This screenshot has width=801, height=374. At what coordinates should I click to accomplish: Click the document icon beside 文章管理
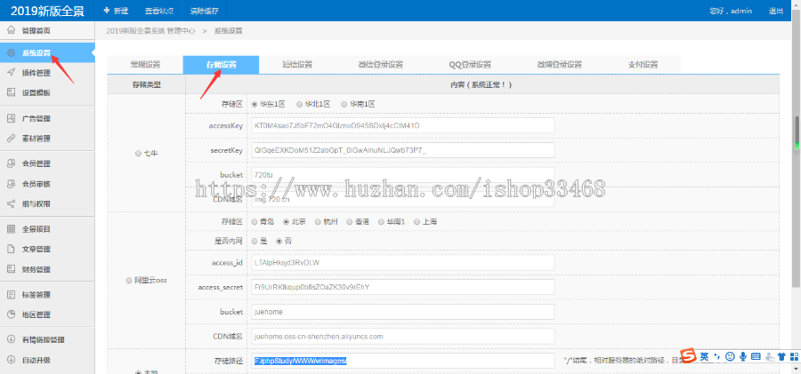tap(11, 249)
